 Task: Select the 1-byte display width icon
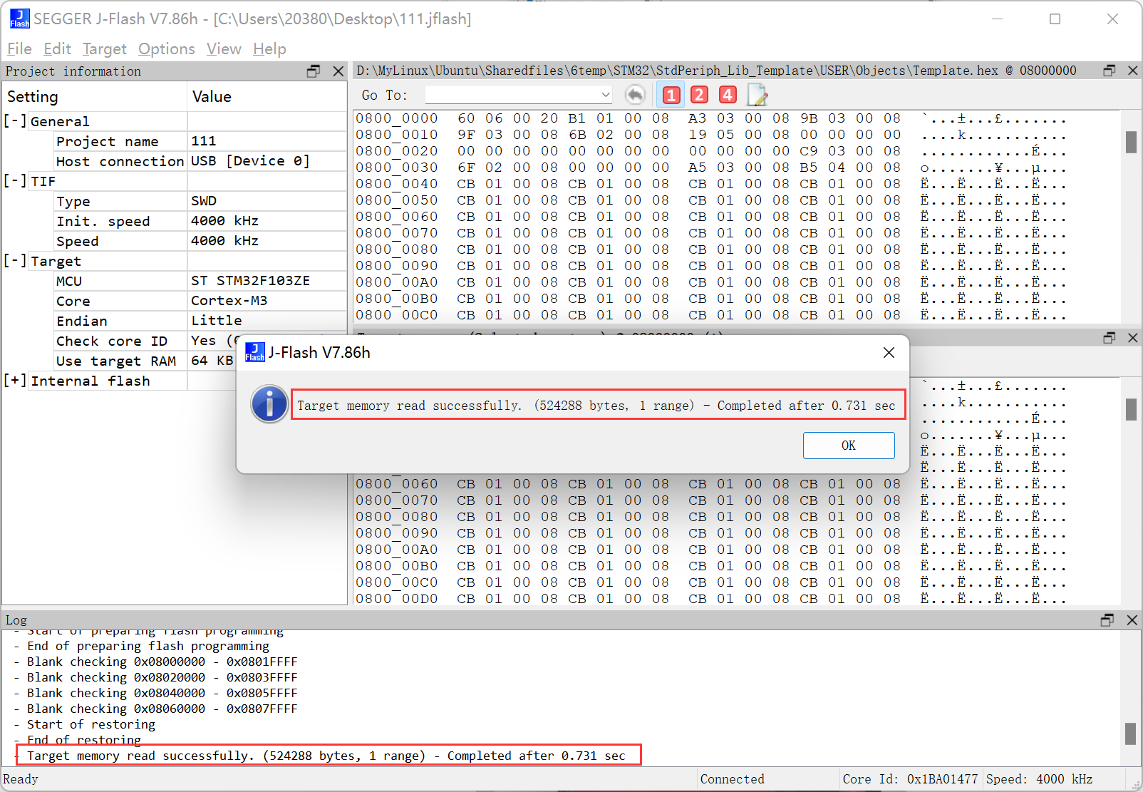pyautogui.click(x=671, y=95)
